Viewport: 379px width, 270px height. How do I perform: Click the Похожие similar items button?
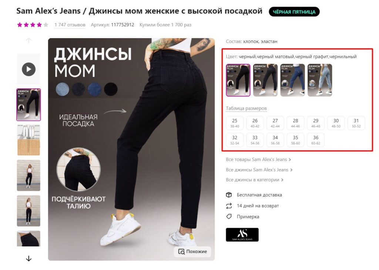pyautogui.click(x=192, y=251)
